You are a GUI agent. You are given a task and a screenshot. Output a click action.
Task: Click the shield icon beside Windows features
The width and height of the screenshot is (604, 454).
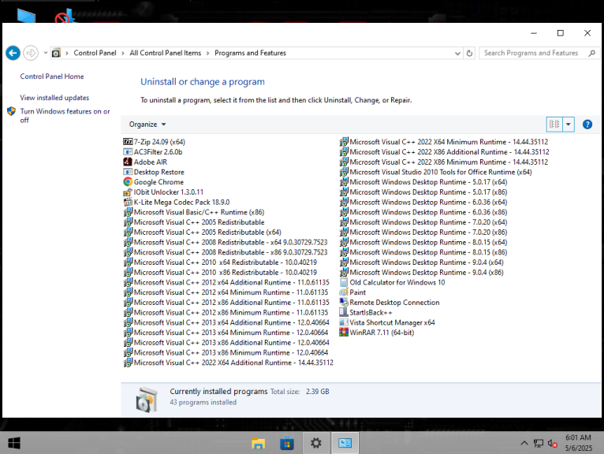(12, 111)
